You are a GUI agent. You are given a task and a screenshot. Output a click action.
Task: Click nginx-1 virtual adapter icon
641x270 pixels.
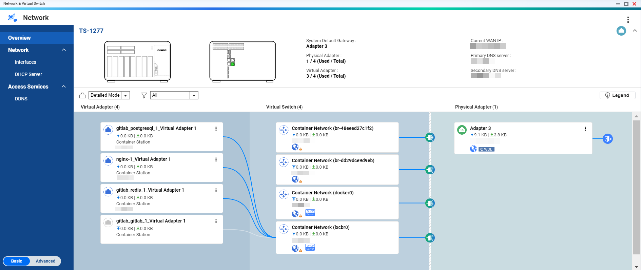point(108,160)
